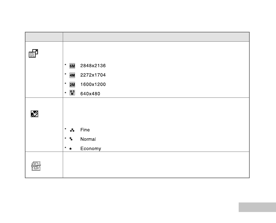Click the empty description cell beside Copy icon
This screenshot has width=276, height=223.
point(156,165)
